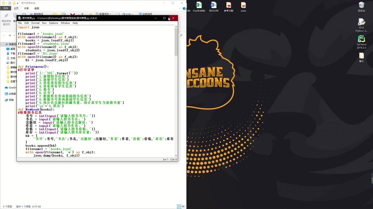This screenshot has width=373, height=209.
Task: Open the File menu in IDLE
Action: pyautogui.click(x=20, y=23)
